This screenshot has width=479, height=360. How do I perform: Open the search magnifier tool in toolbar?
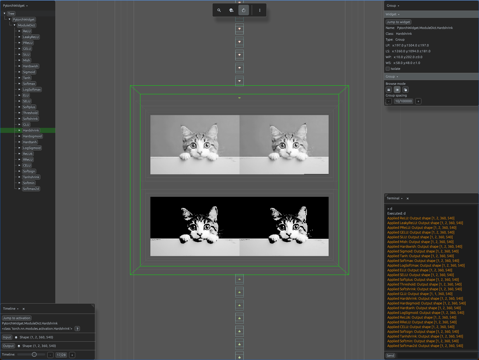pyautogui.click(x=219, y=10)
